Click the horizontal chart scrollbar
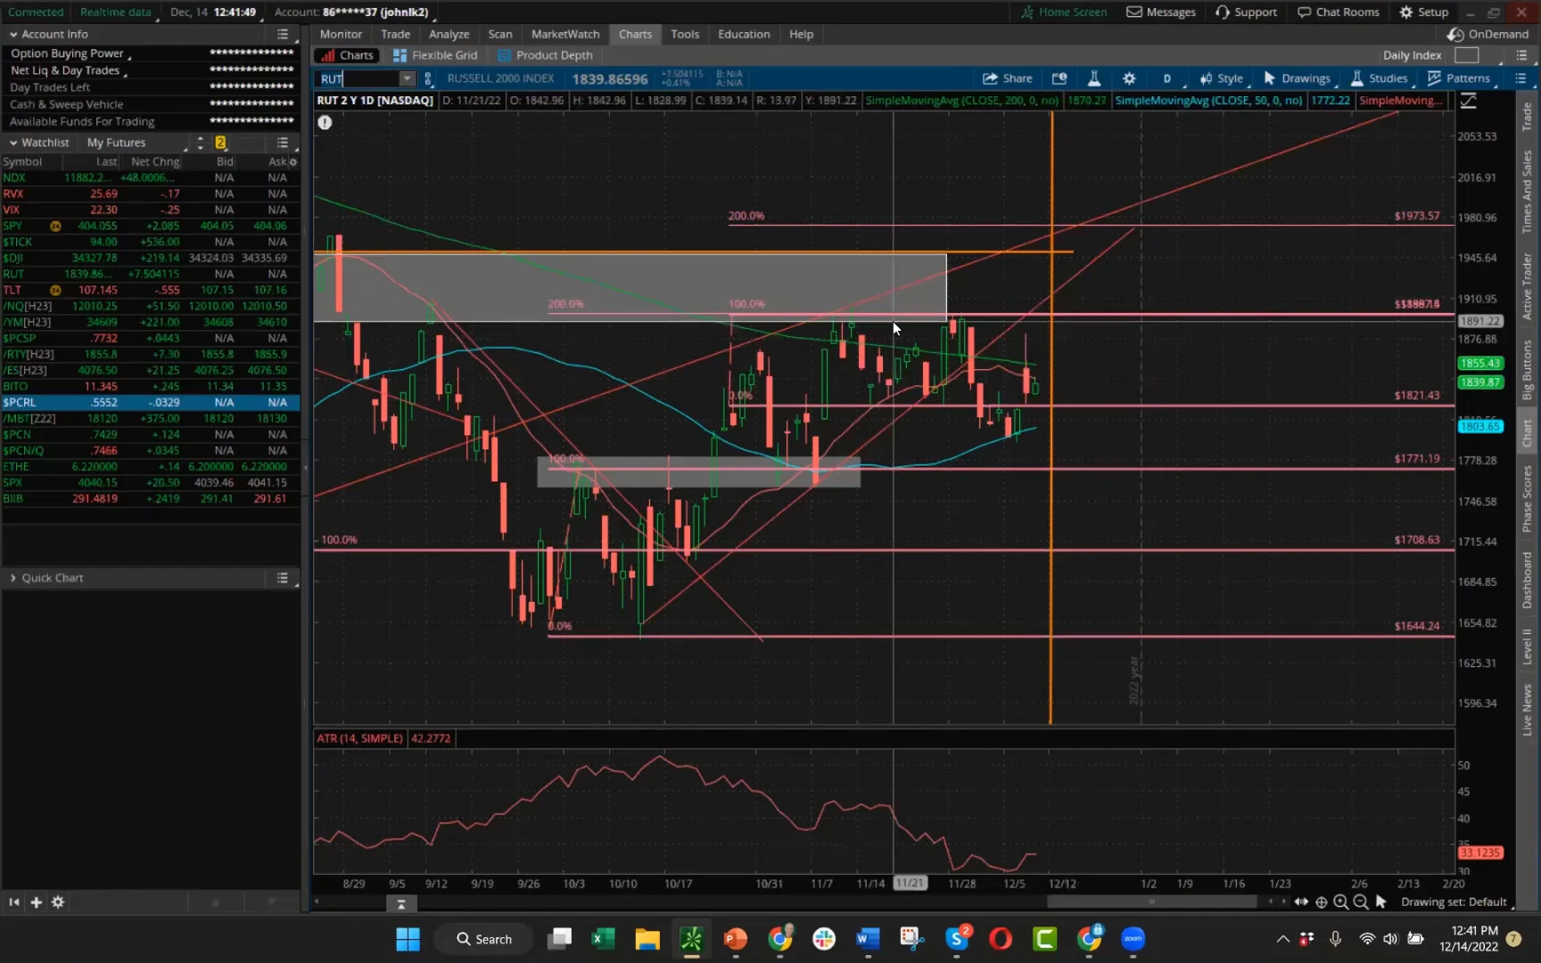Image resolution: width=1541 pixels, height=963 pixels. coord(1152,901)
